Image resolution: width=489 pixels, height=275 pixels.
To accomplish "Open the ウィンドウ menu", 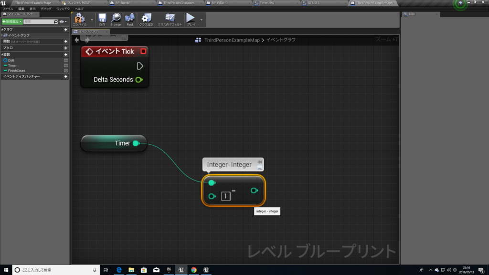I will click(63, 9).
